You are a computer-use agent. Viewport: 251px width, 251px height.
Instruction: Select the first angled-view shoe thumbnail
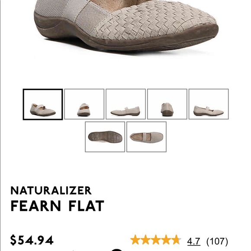(x=43, y=104)
